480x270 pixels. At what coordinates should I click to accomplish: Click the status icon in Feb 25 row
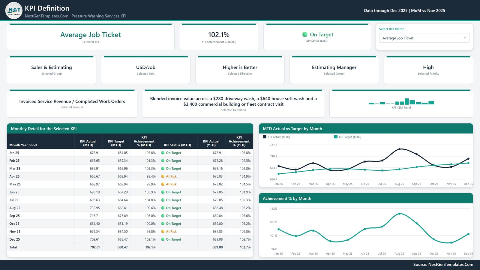(x=163, y=160)
